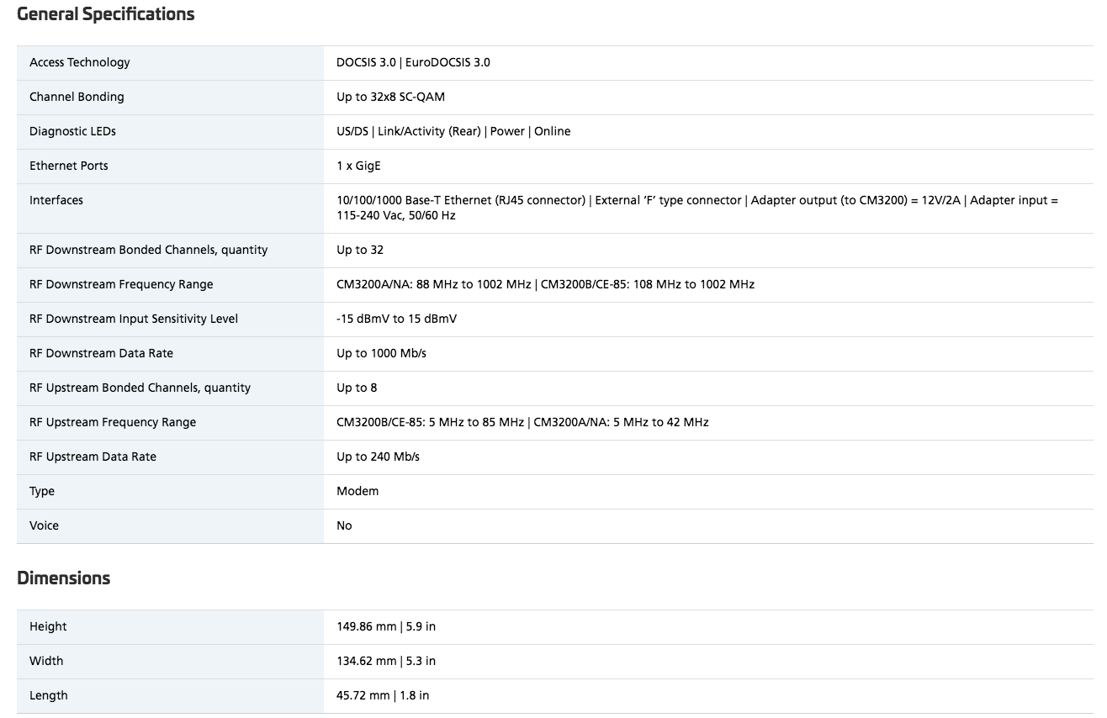Select the Diagnostic LEDs label
Image resolution: width=1107 pixels, height=718 pixels.
tap(72, 131)
